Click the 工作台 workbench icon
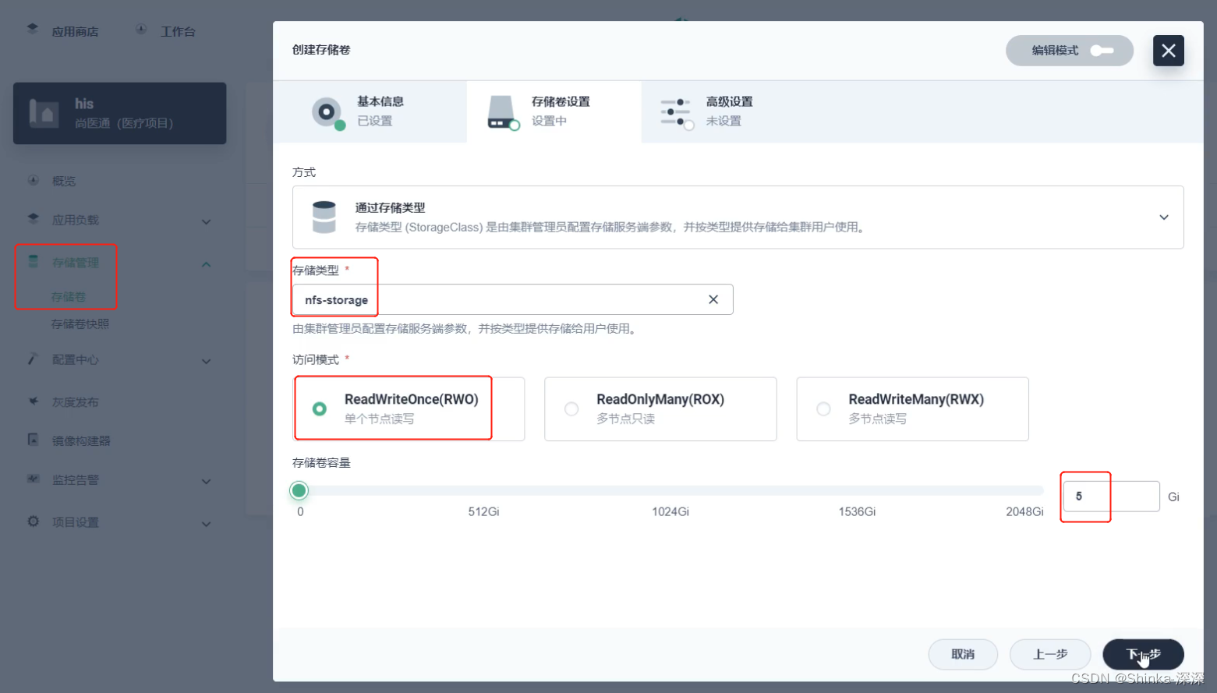This screenshot has width=1217, height=693. (141, 30)
